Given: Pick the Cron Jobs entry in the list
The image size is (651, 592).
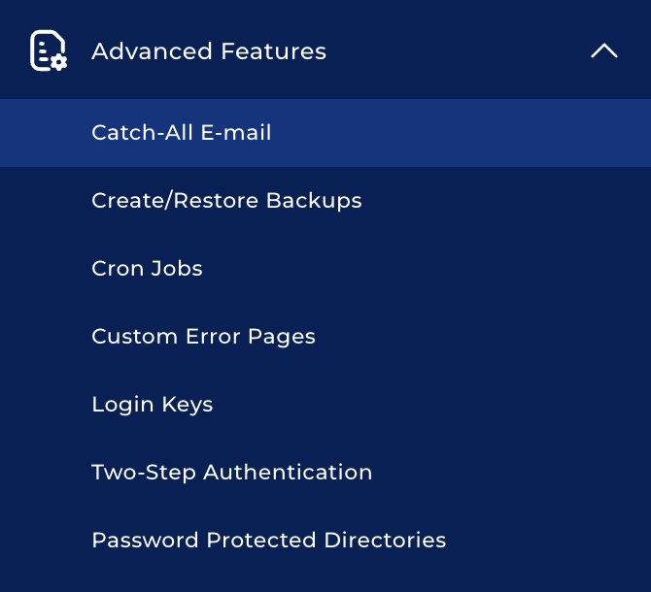Looking at the screenshot, I should (147, 268).
